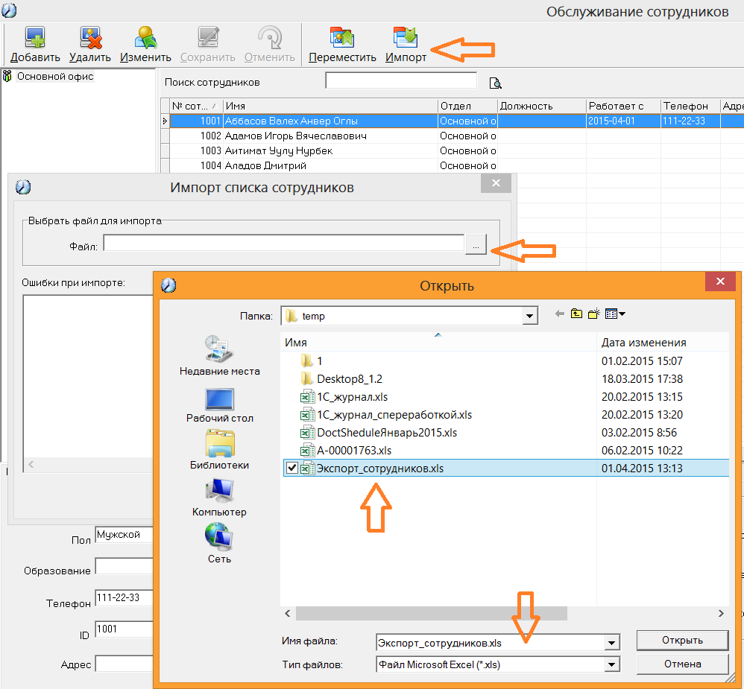Click the employee search magnifier icon
The height and width of the screenshot is (689, 744).
tap(495, 83)
